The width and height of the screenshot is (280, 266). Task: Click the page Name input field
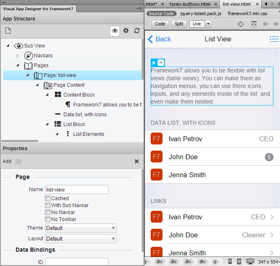click(77, 189)
